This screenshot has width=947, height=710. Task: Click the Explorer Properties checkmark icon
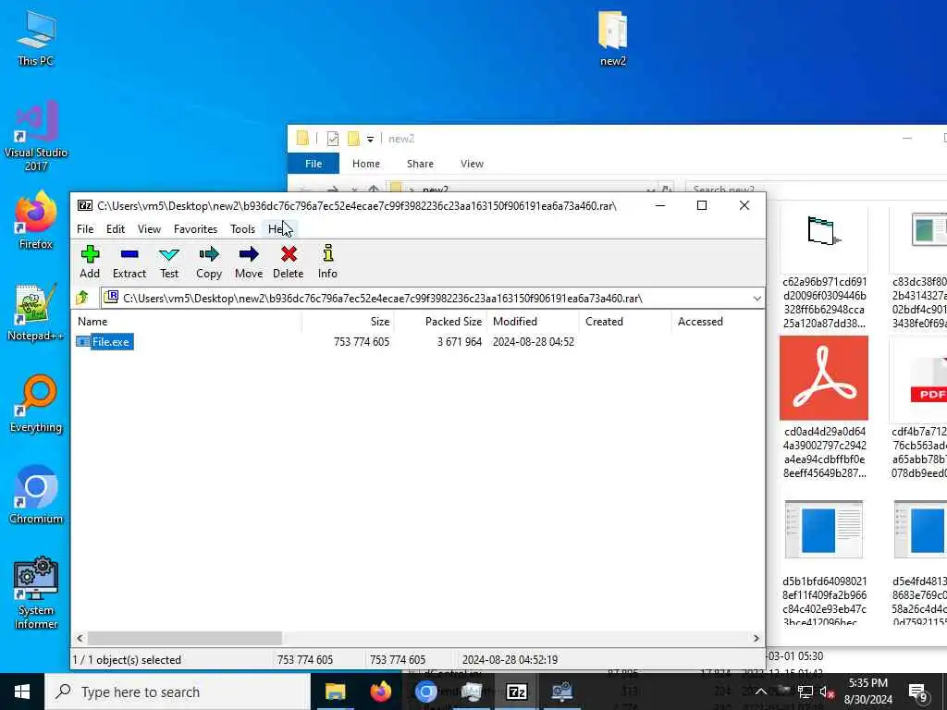click(x=332, y=139)
